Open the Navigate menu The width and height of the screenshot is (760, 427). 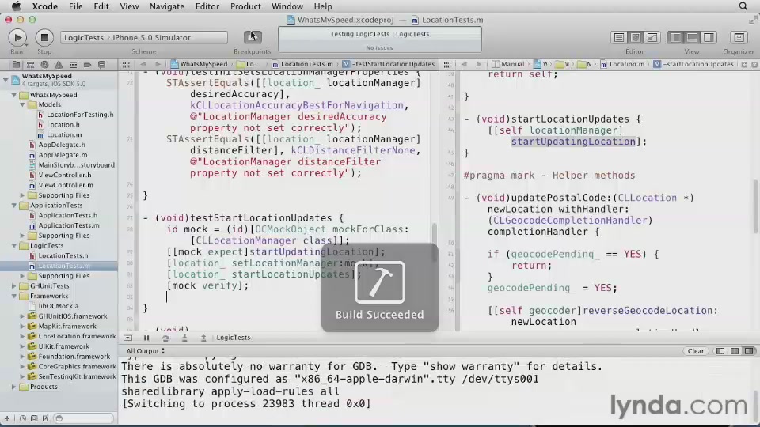167,6
